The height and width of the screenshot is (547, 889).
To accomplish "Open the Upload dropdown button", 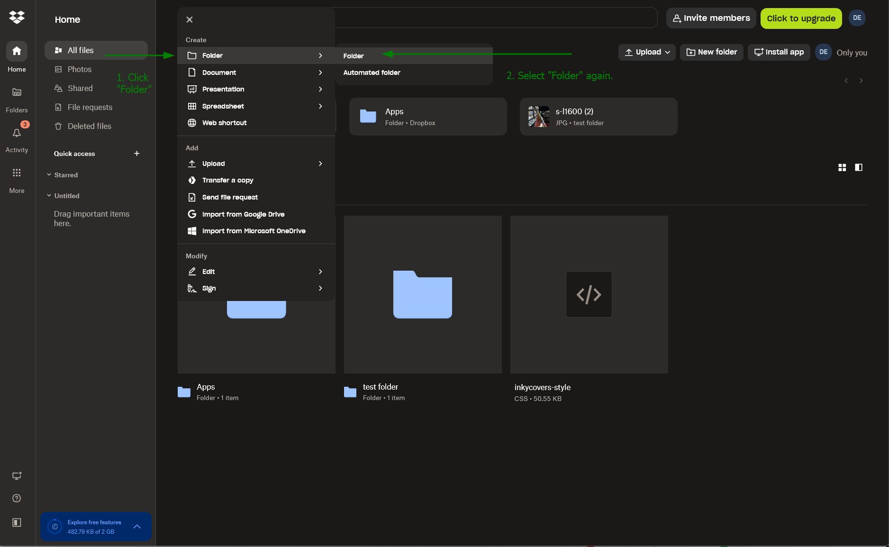I will (x=647, y=52).
